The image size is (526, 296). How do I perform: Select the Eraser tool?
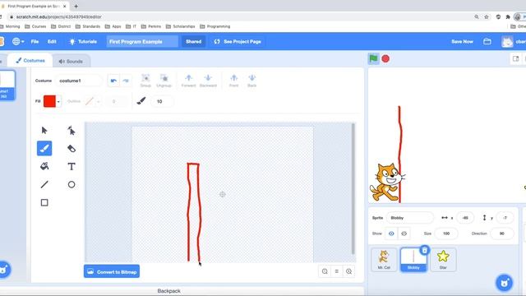(72, 148)
